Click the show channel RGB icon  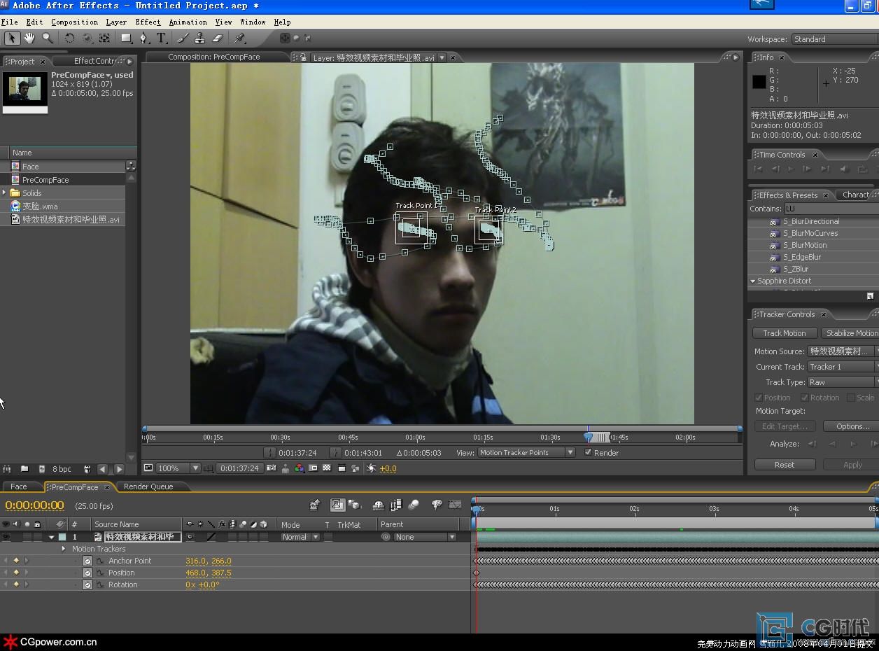[x=300, y=468]
